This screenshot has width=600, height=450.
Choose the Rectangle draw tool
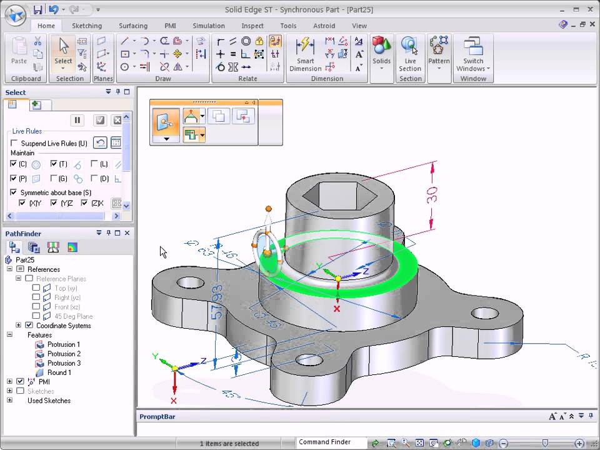click(125, 54)
